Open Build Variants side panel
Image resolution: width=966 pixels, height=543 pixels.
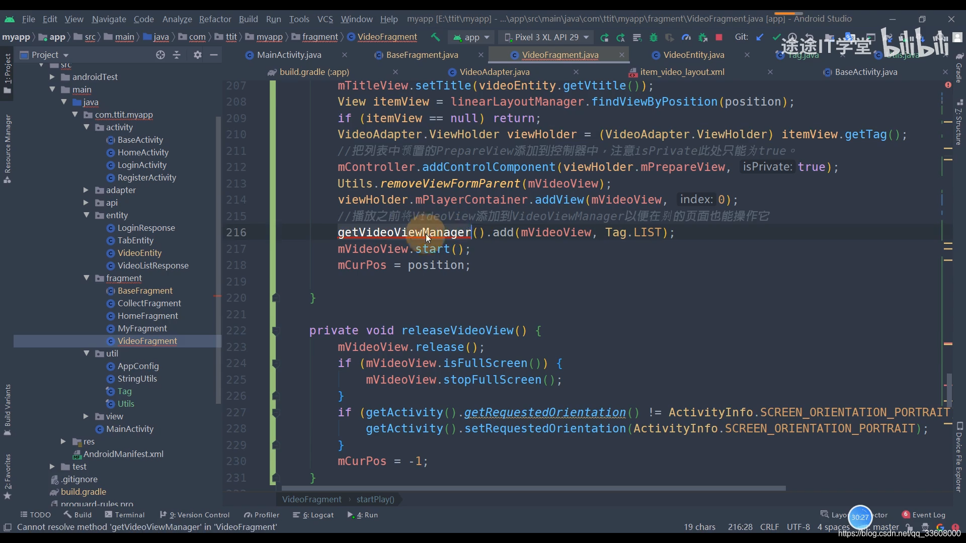7,410
